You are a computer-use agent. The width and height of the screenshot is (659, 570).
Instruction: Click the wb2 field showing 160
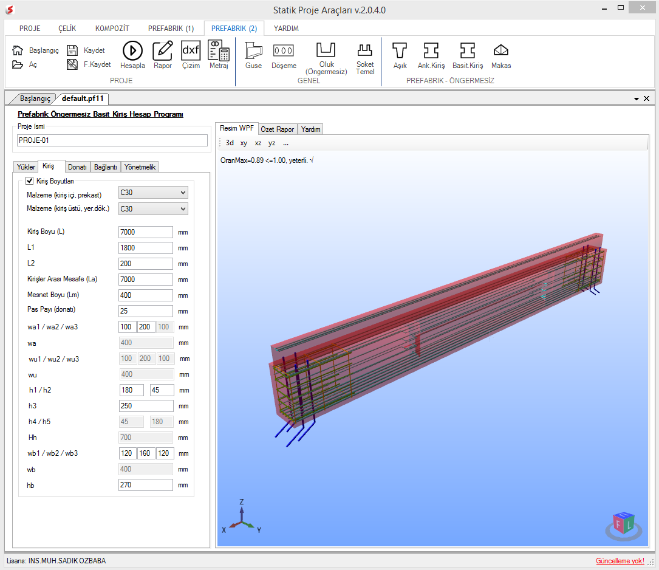click(146, 453)
